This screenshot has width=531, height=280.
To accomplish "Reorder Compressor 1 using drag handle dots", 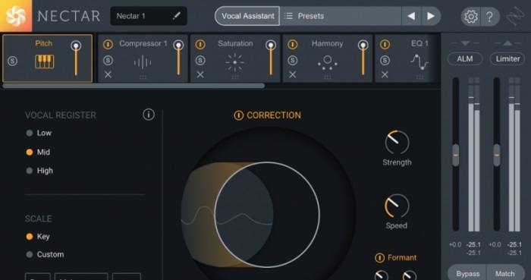I will pyautogui.click(x=143, y=77).
